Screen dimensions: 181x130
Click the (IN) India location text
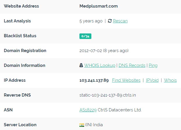tap(94, 125)
